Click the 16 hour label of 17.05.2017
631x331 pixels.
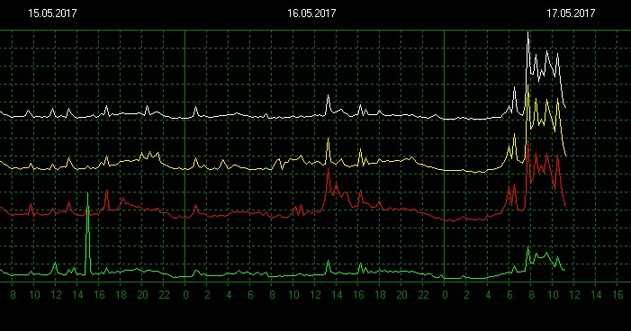(617, 295)
